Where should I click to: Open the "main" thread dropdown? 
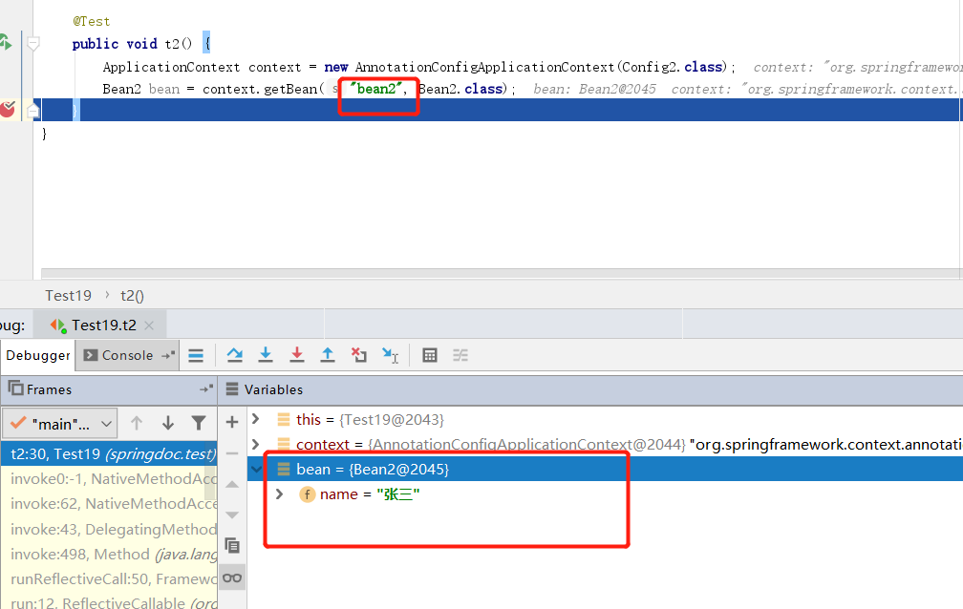(59, 424)
